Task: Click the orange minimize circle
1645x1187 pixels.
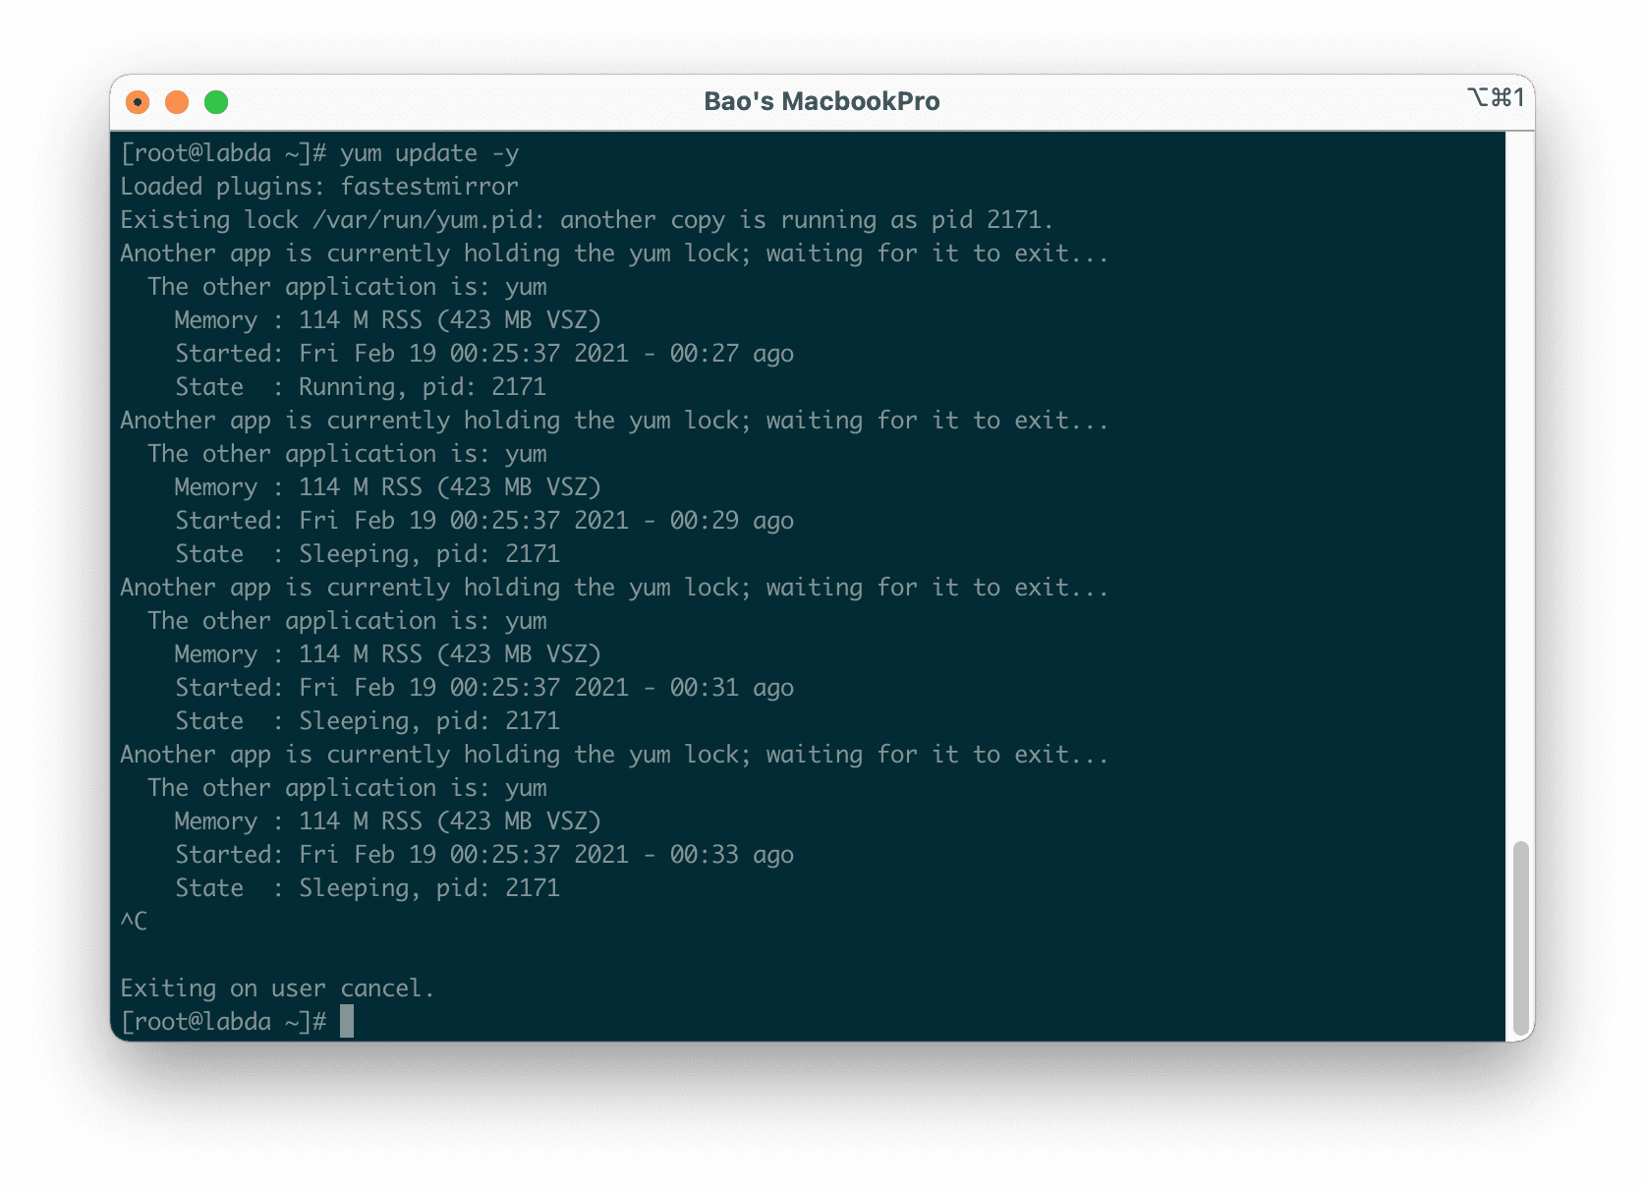Action: coord(177,100)
